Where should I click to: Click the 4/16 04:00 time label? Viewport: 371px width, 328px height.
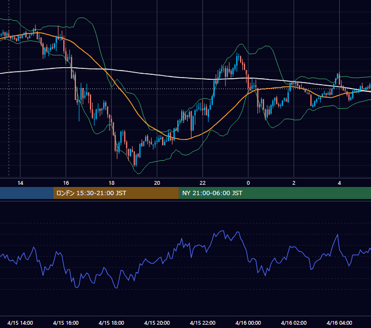coord(339,323)
